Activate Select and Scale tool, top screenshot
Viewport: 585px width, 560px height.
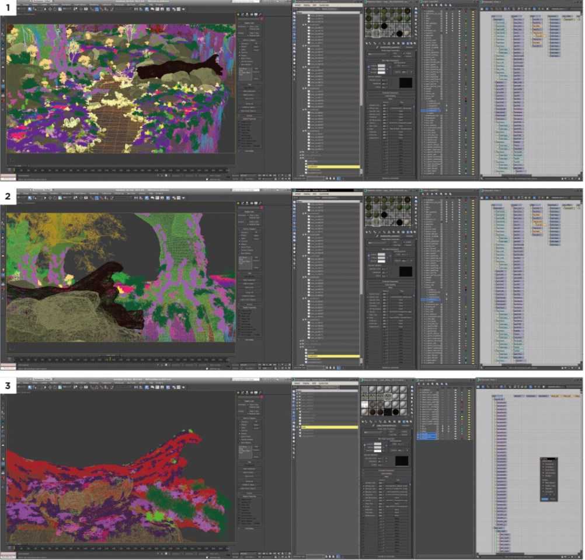tap(60, 9)
